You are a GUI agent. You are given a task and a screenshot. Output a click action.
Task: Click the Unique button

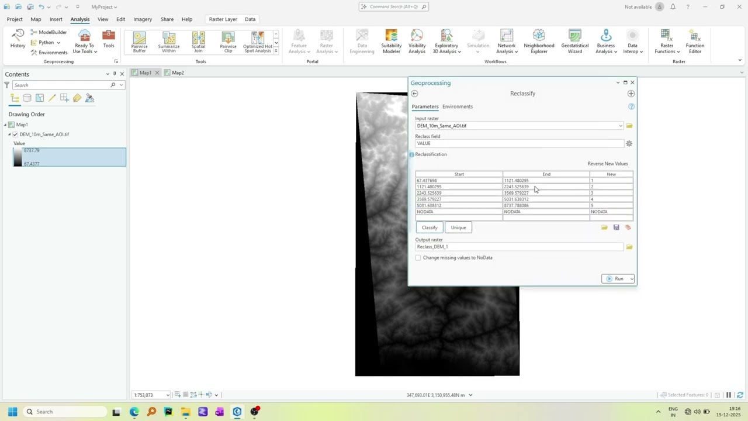(458, 227)
